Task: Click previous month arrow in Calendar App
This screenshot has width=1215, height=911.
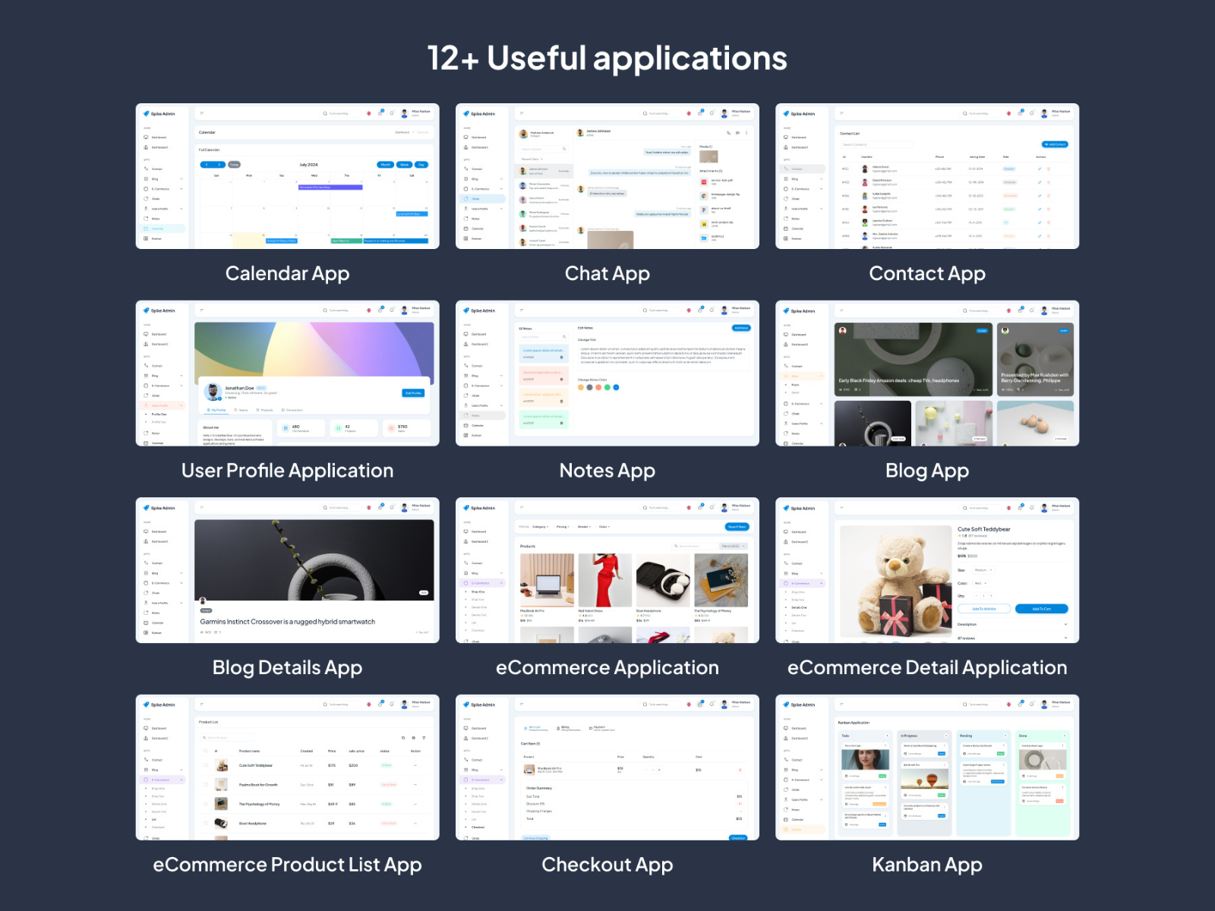Action: point(206,165)
